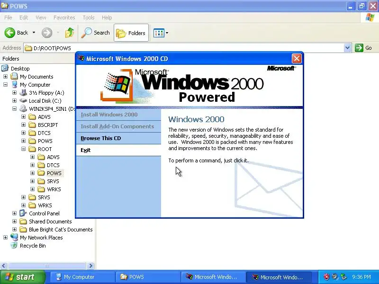This screenshot has width=379, height=284.
Task: Open the Tools menu
Action: click(x=89, y=18)
